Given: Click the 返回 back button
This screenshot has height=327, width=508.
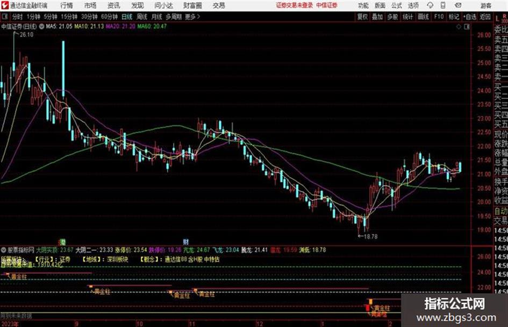Looking at the screenshot, I should (485, 17).
